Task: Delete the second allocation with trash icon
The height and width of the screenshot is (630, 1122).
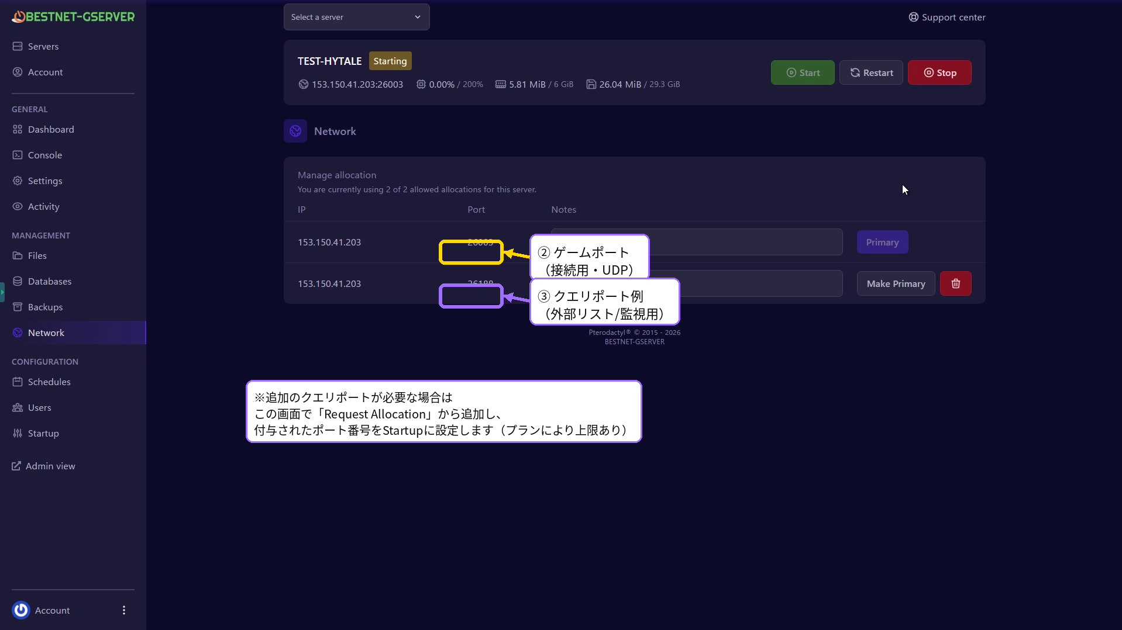Action: pos(955,283)
